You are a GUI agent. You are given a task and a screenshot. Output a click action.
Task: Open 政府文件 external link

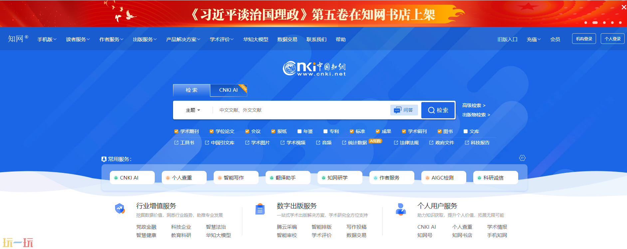[442, 143]
